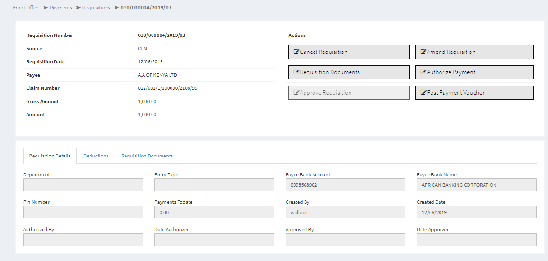Image resolution: width=548 pixels, height=261 pixels.
Task: Go to Payments in the breadcrumb
Action: (61, 8)
